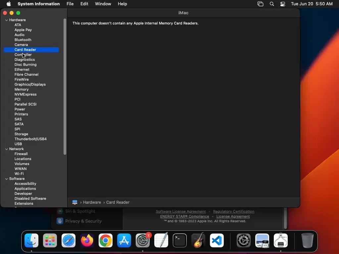Open Preview from the dock

tap(262, 240)
